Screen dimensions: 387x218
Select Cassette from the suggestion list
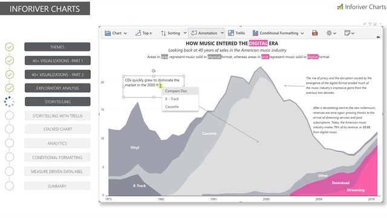point(180,107)
